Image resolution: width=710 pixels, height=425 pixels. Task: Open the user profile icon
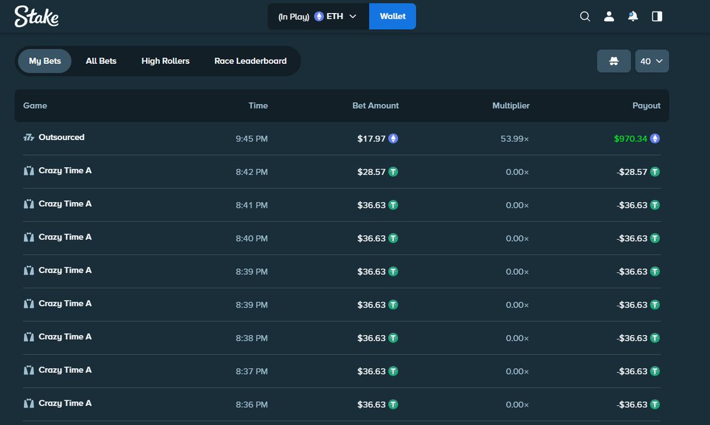click(609, 17)
